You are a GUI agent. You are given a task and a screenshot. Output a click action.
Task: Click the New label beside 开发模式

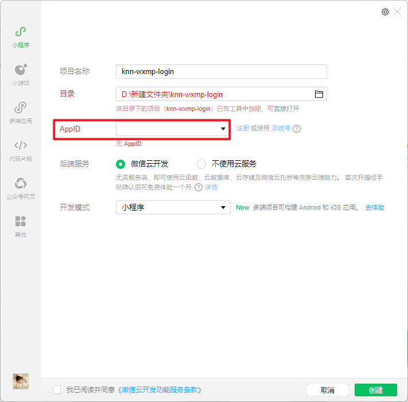243,207
